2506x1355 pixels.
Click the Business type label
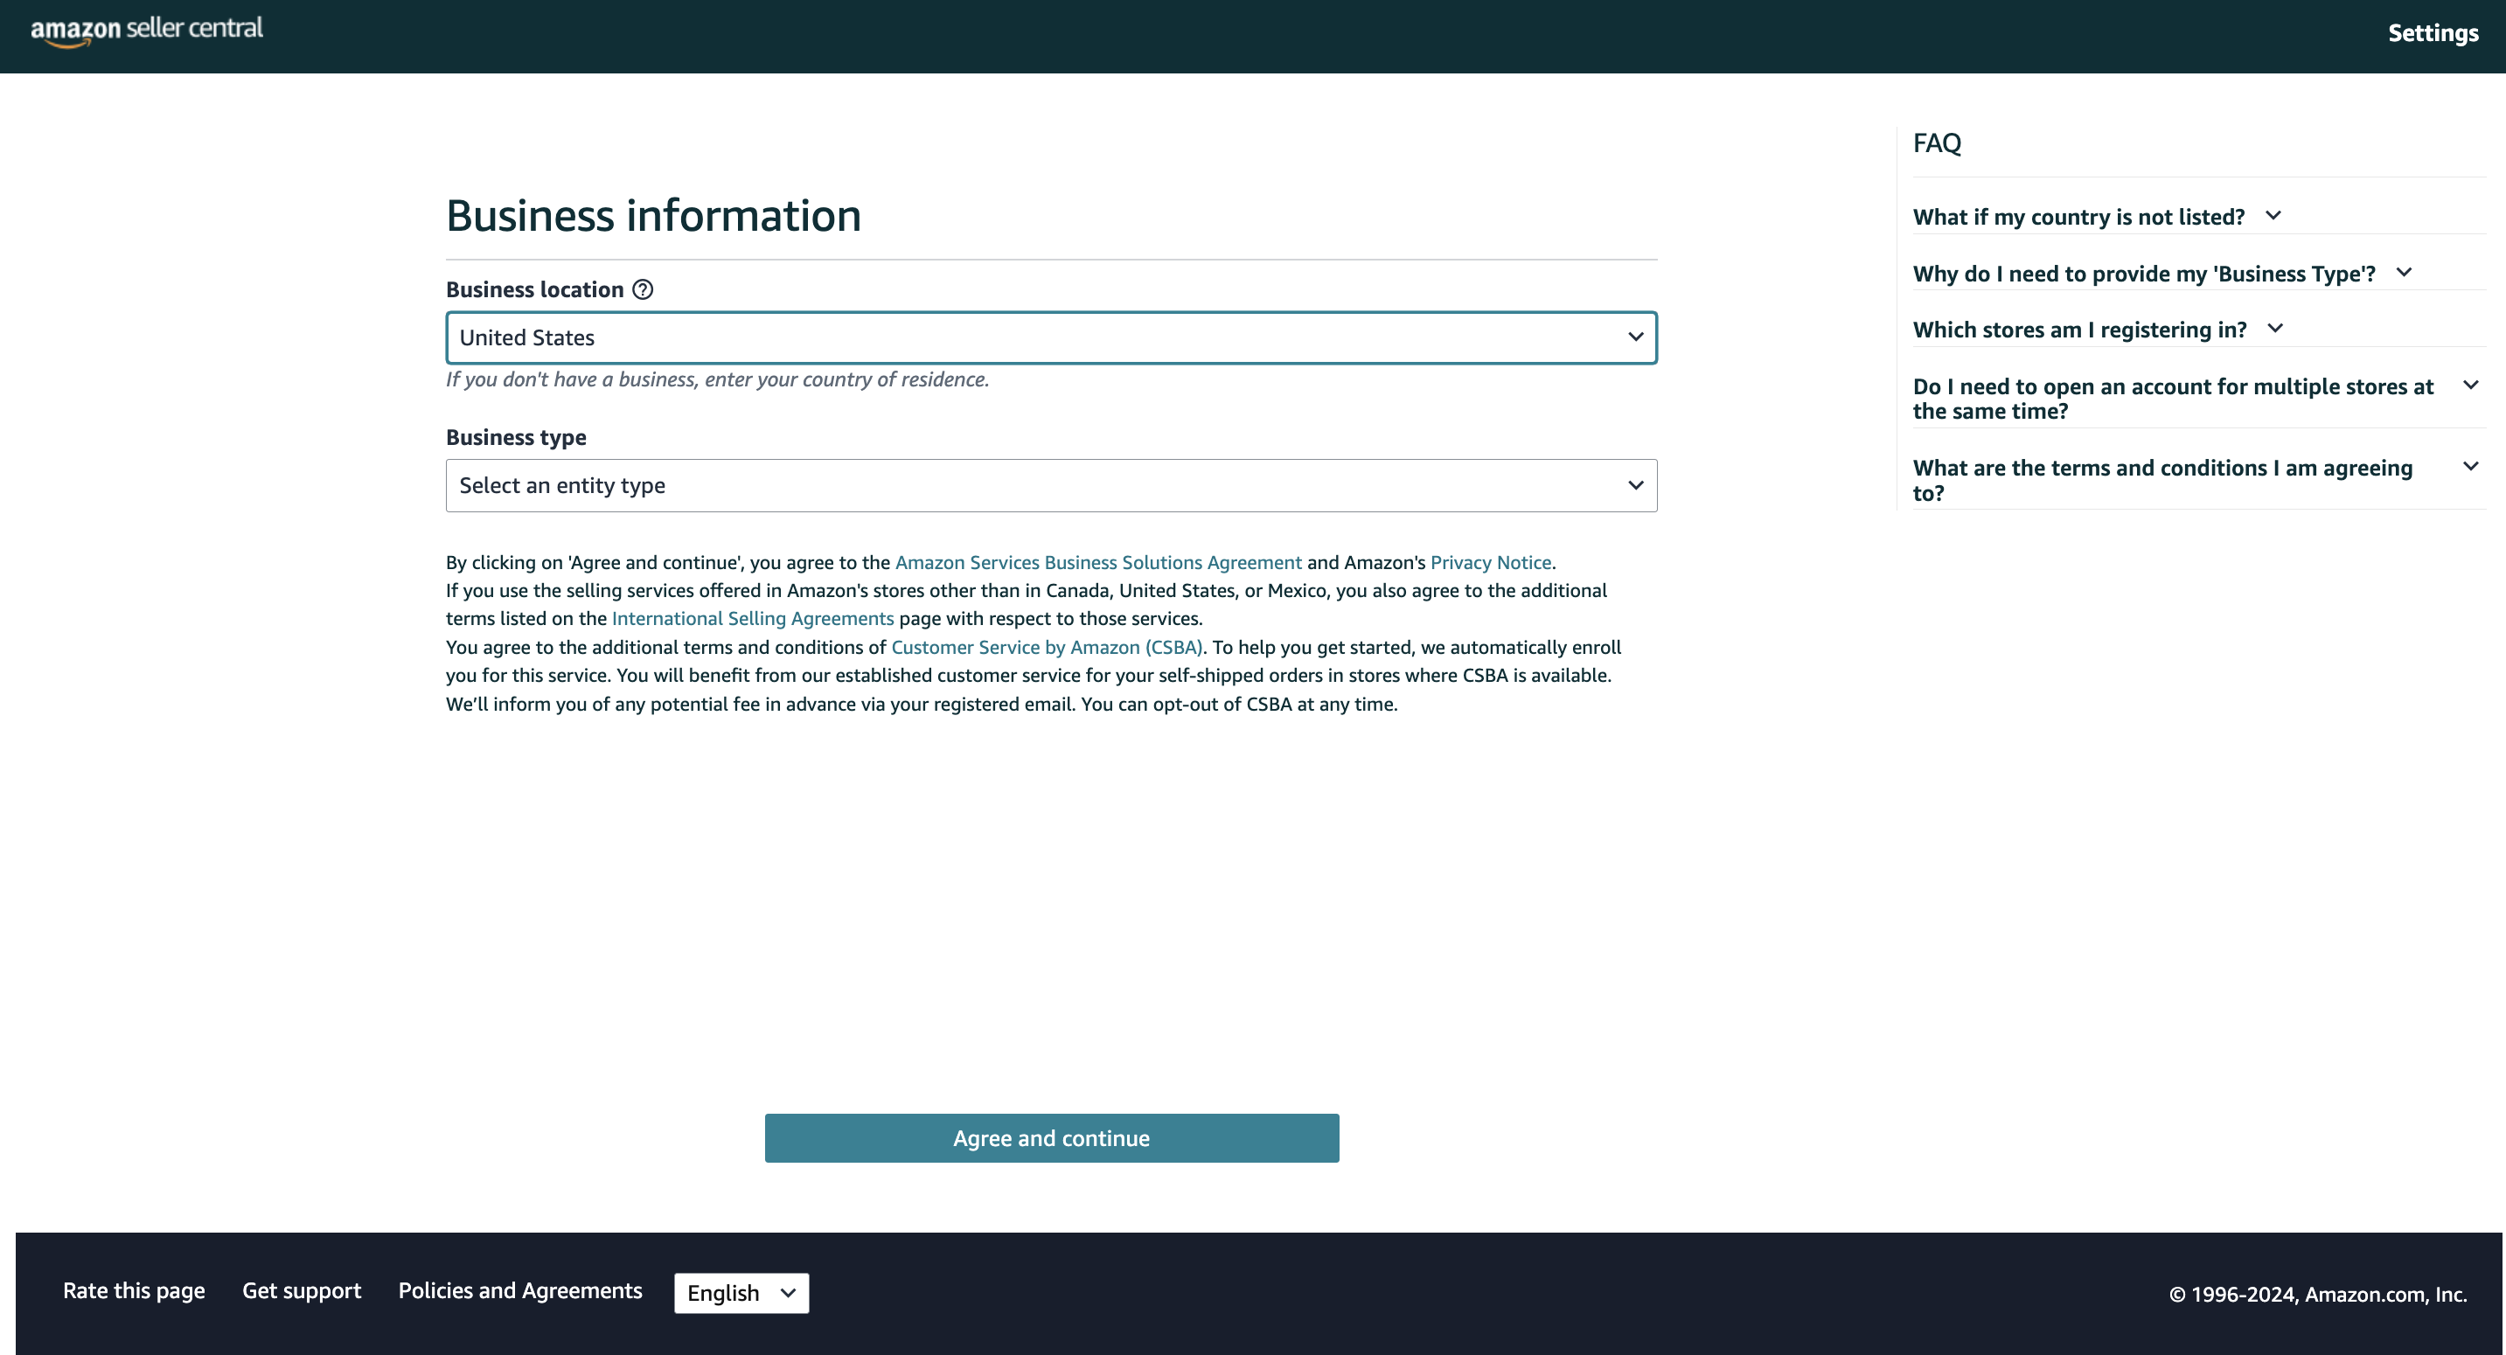[x=517, y=438]
